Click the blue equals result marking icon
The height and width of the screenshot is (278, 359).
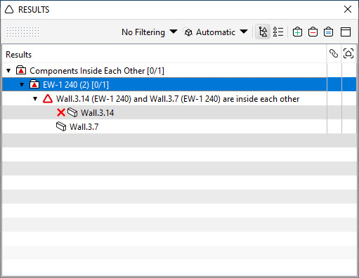328,32
